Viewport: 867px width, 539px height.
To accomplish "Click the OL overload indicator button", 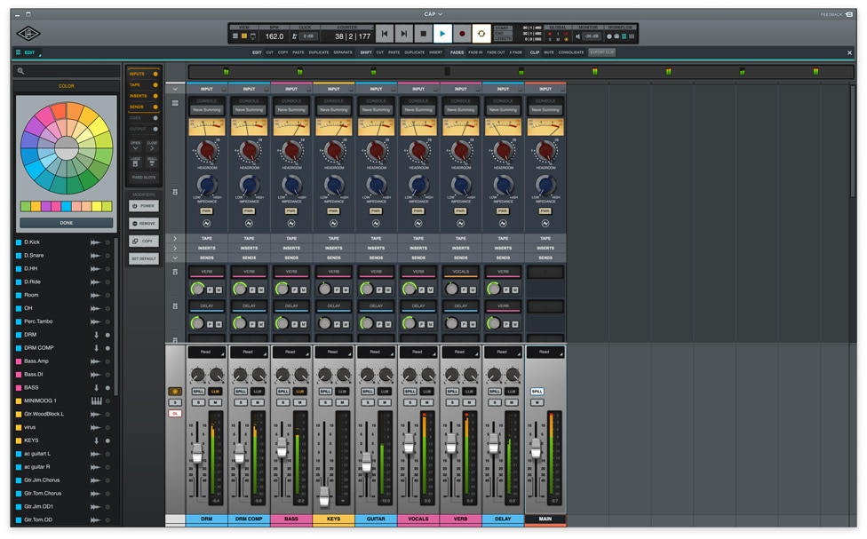I will (175, 414).
